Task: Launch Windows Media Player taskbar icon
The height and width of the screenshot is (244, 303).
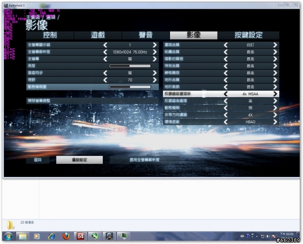Action: point(37,236)
